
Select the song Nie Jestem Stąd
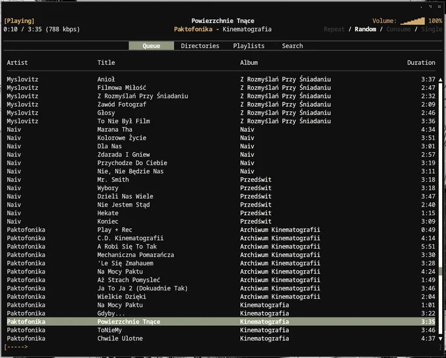[221, 205]
